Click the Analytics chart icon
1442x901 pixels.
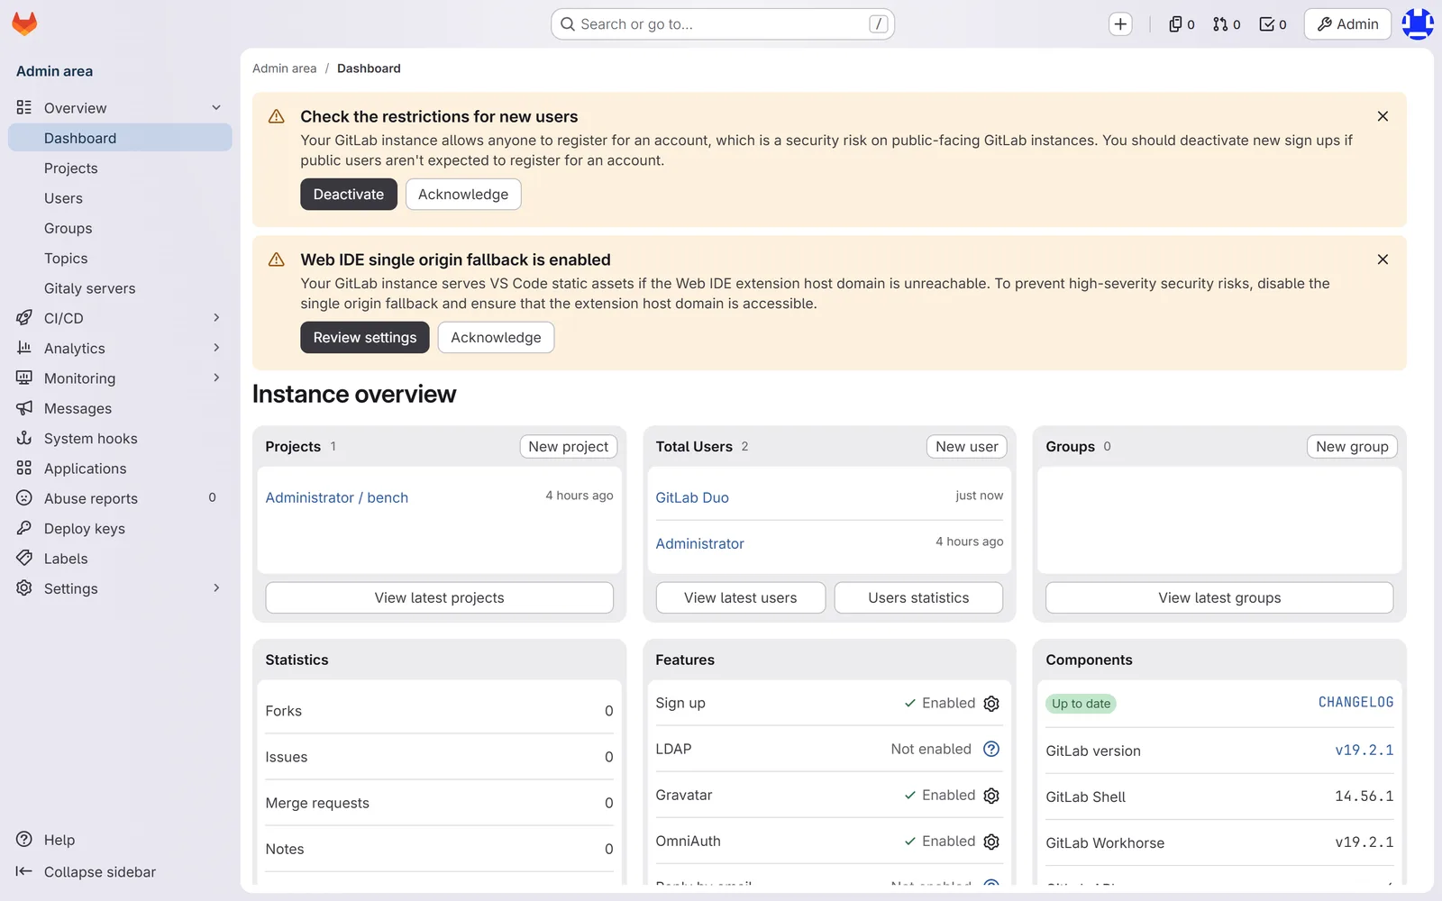[x=24, y=348]
